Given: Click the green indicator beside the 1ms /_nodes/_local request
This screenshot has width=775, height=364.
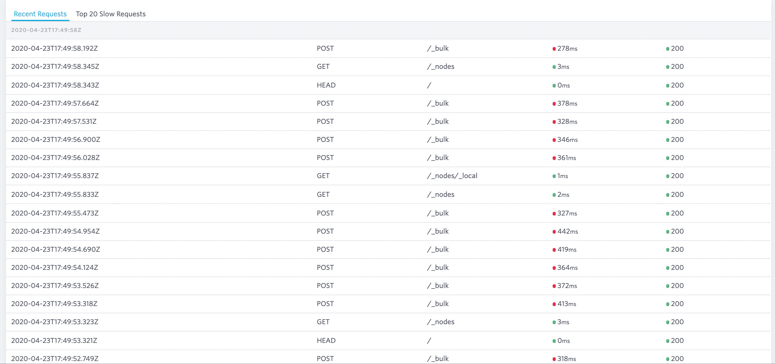Looking at the screenshot, I should coord(554,176).
